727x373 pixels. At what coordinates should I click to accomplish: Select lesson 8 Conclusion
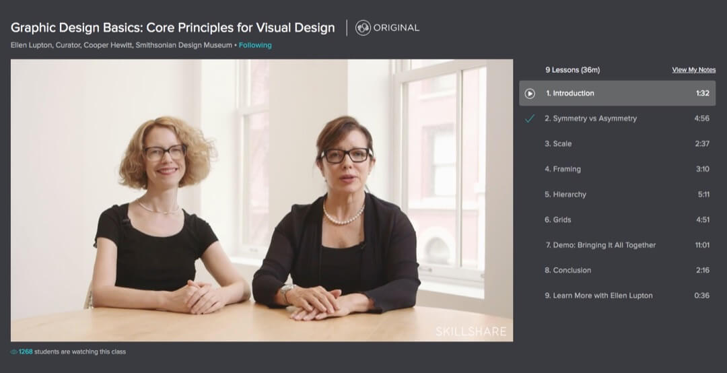pyautogui.click(x=567, y=270)
